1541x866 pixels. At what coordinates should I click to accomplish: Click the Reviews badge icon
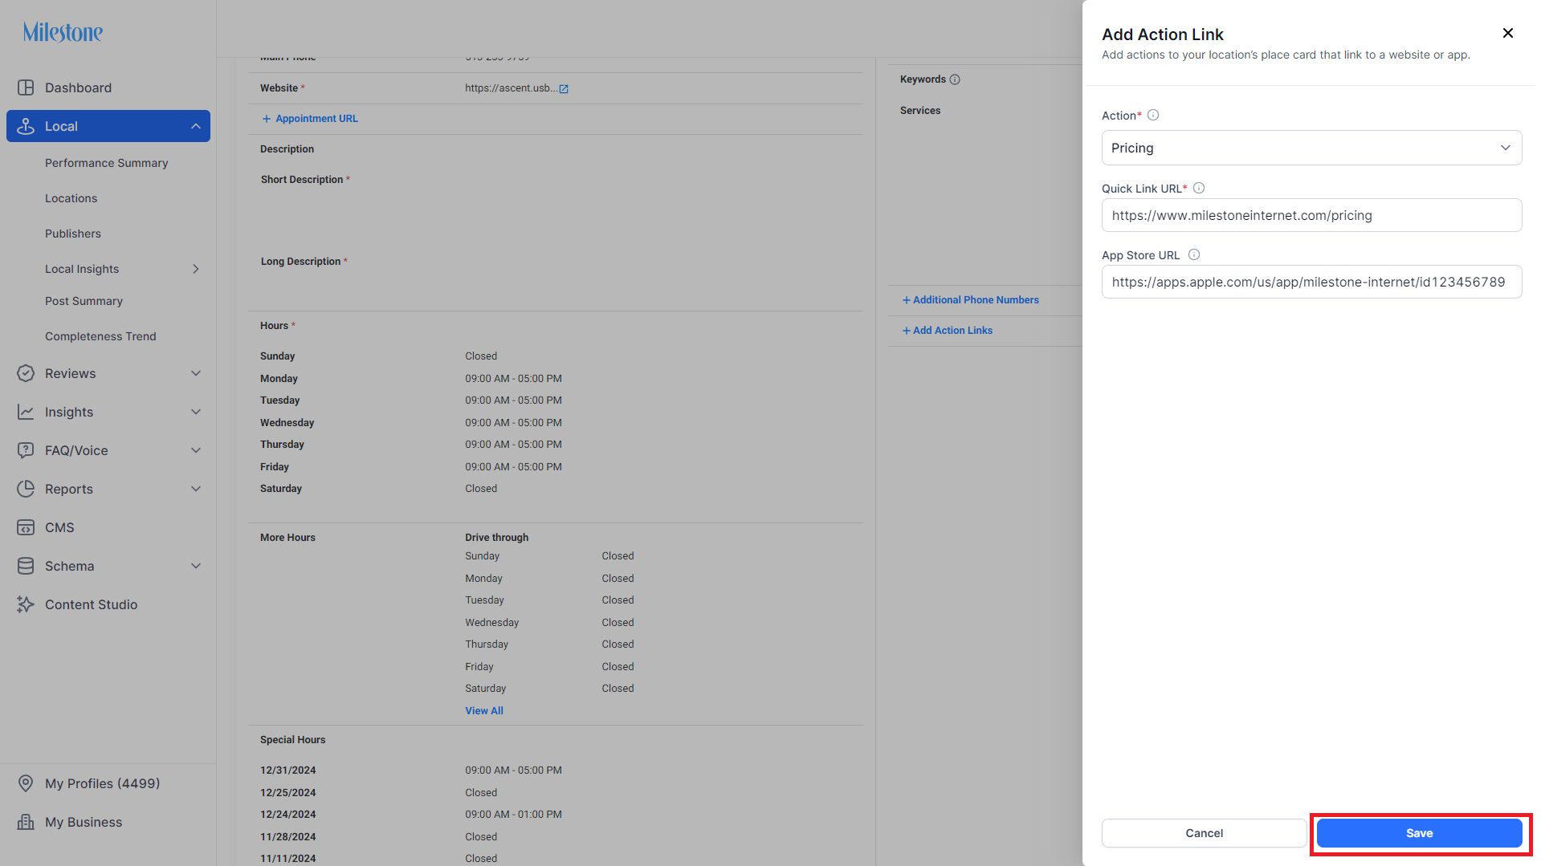[26, 373]
